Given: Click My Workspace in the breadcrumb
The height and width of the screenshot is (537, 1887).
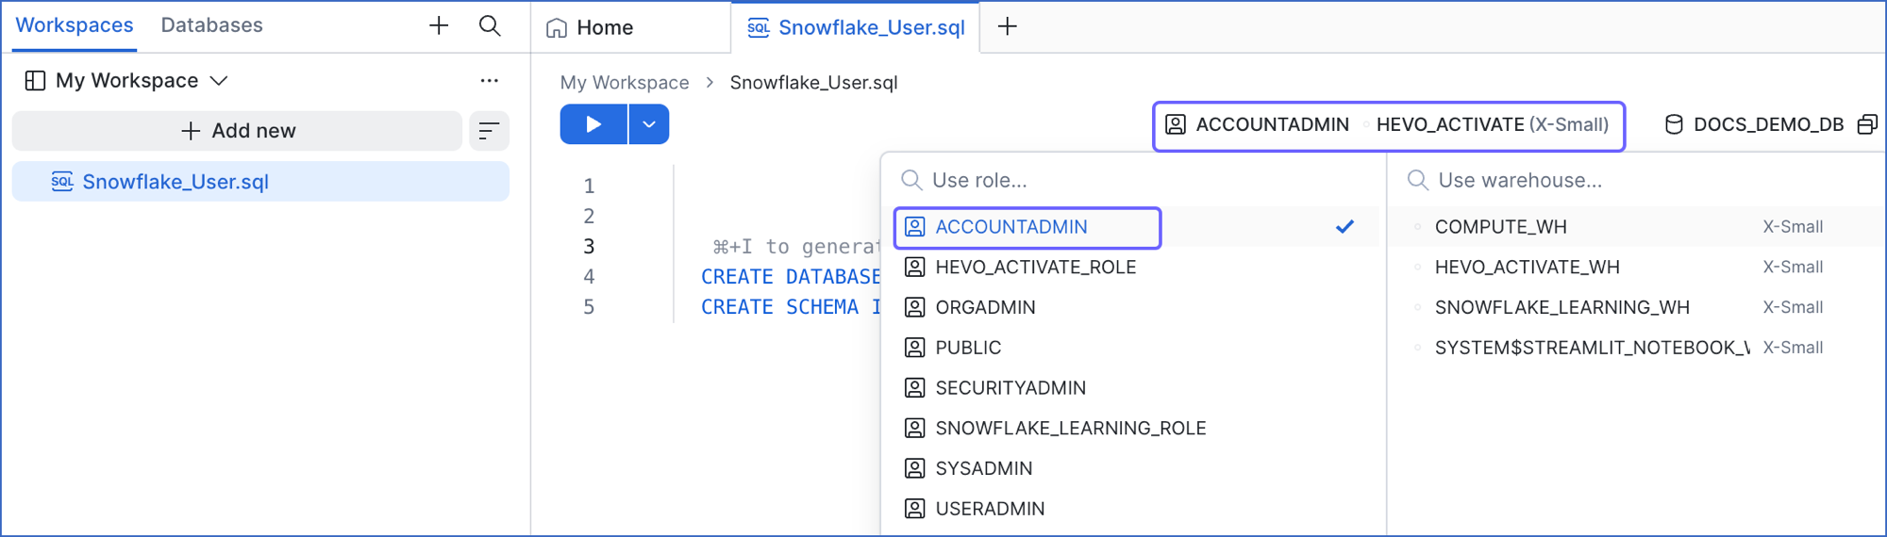Looking at the screenshot, I should click(625, 83).
